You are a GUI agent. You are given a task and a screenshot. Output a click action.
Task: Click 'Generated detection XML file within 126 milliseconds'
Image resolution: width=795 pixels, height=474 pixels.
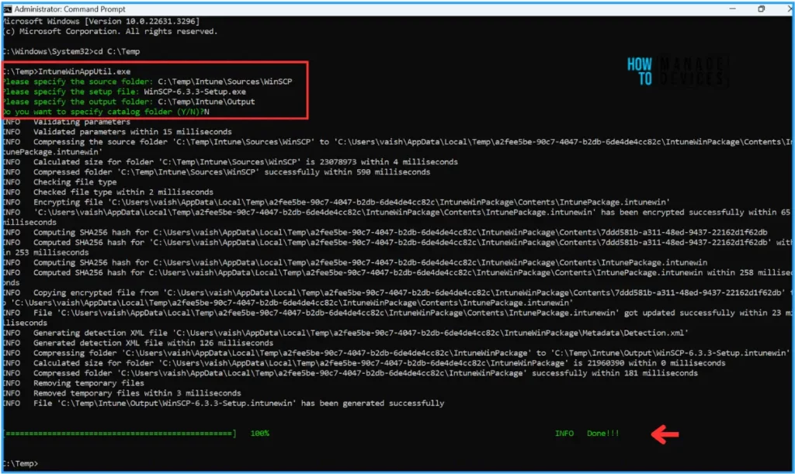click(x=138, y=343)
